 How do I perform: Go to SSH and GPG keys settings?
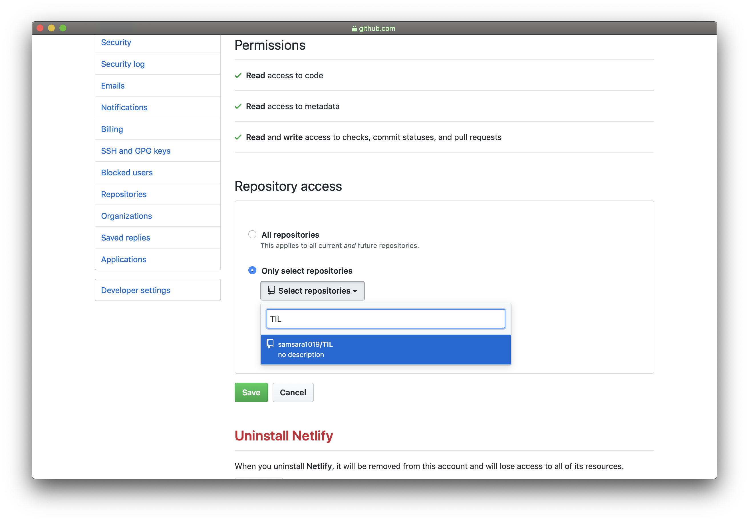point(135,151)
